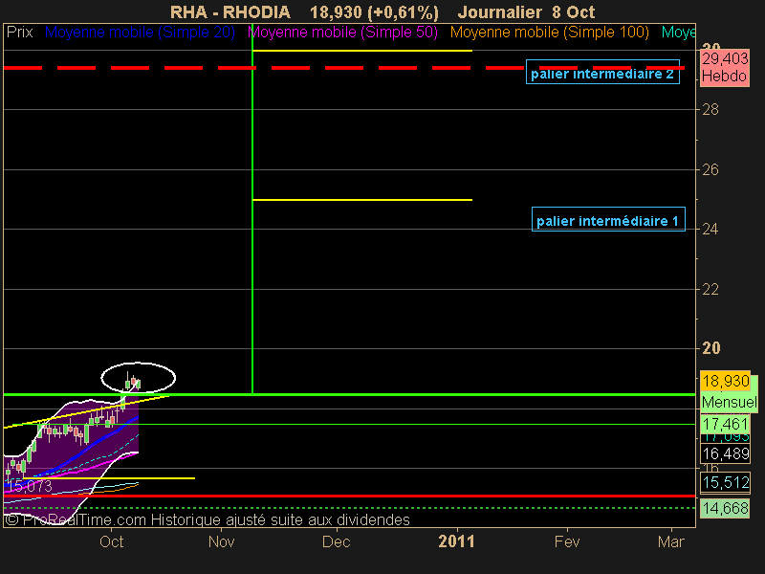Click the "palier intermédiaire 1" annotation label
Screen dimensions: 765x574
click(x=608, y=220)
